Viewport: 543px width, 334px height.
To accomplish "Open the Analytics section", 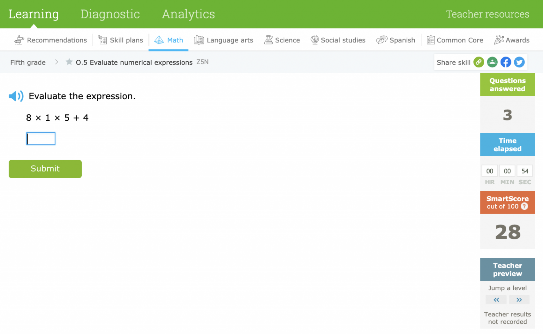I will pyautogui.click(x=188, y=14).
